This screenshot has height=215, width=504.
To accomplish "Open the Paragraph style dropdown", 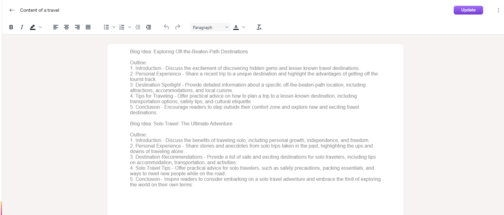I will [210, 27].
